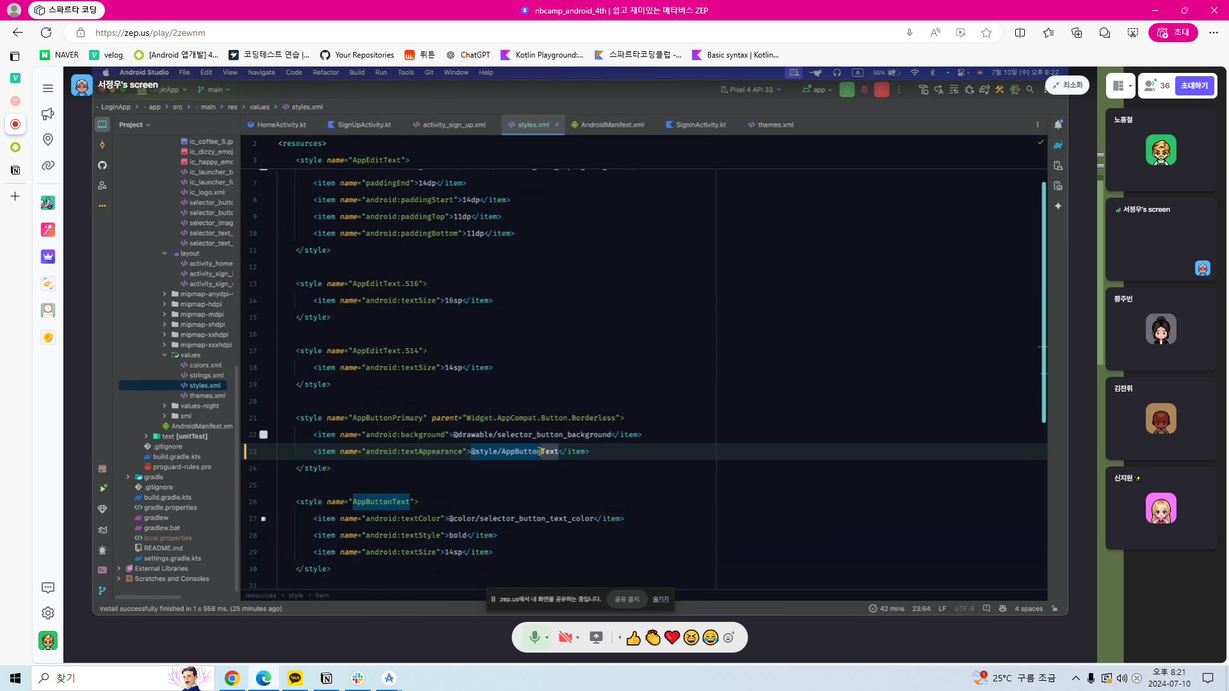
Task: Click the 초대하기 invite button
Action: (1194, 86)
